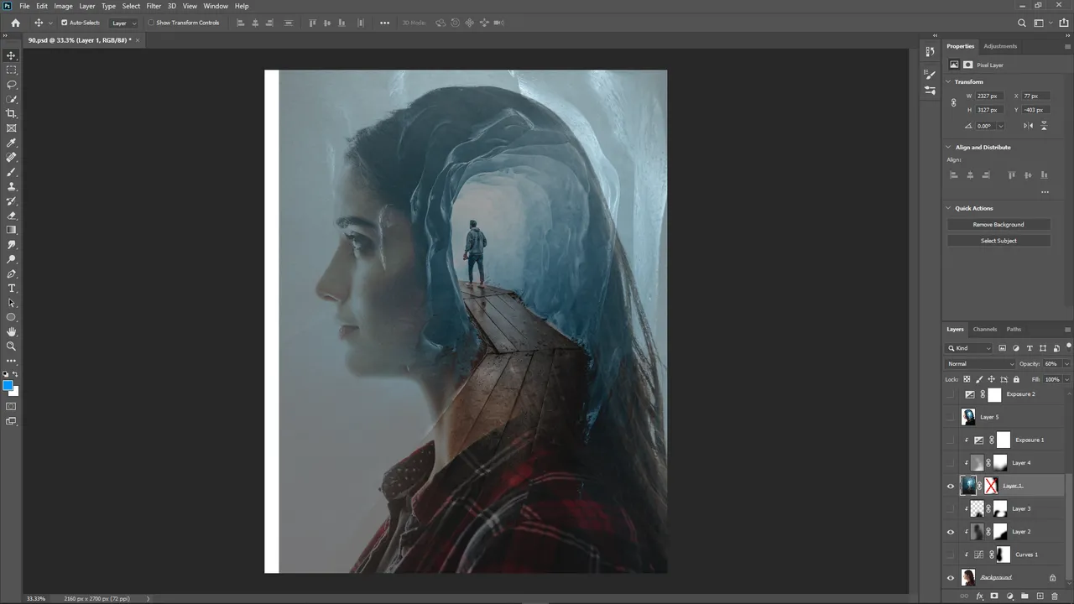
Task: Select the Horizontal Type tool
Action: pyautogui.click(x=12, y=288)
